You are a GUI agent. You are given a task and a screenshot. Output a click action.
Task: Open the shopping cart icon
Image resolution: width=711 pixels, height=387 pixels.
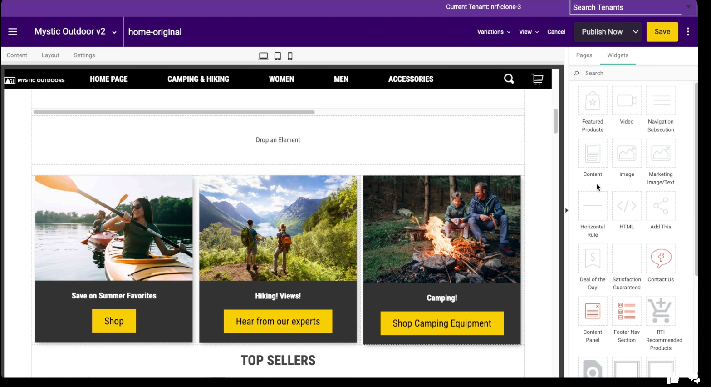tap(537, 79)
